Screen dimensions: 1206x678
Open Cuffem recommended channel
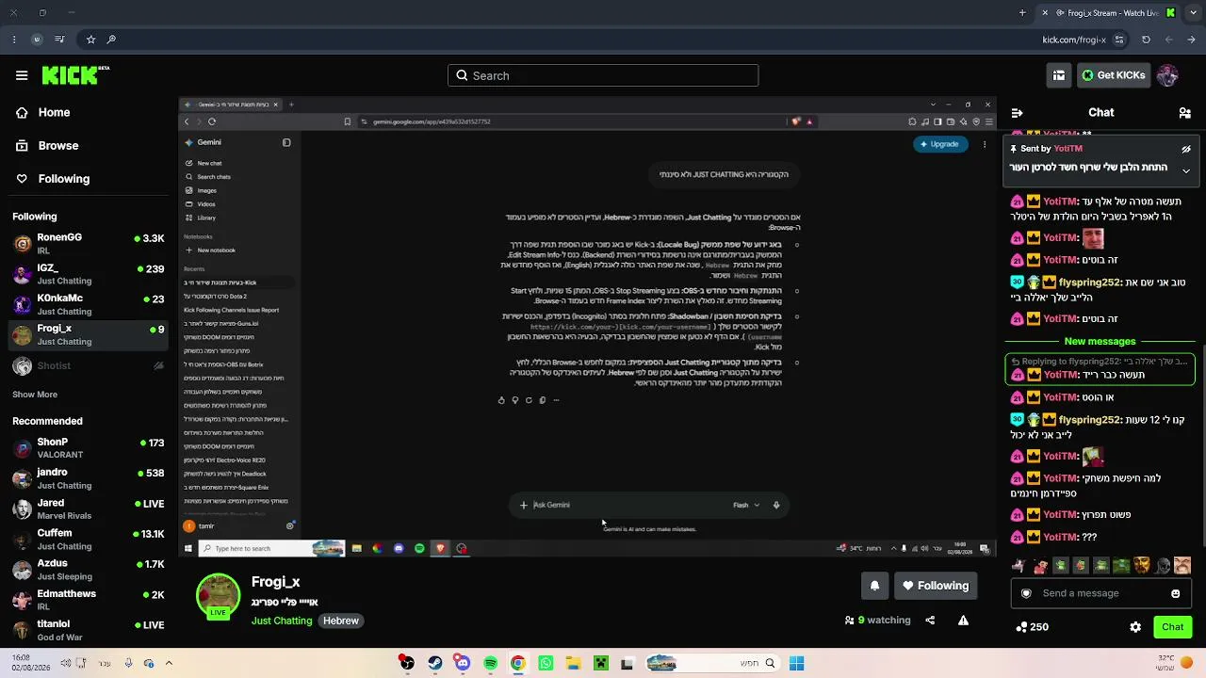[x=89, y=539]
